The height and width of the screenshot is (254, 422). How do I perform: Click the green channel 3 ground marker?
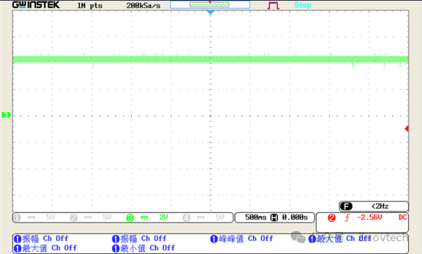click(x=6, y=115)
